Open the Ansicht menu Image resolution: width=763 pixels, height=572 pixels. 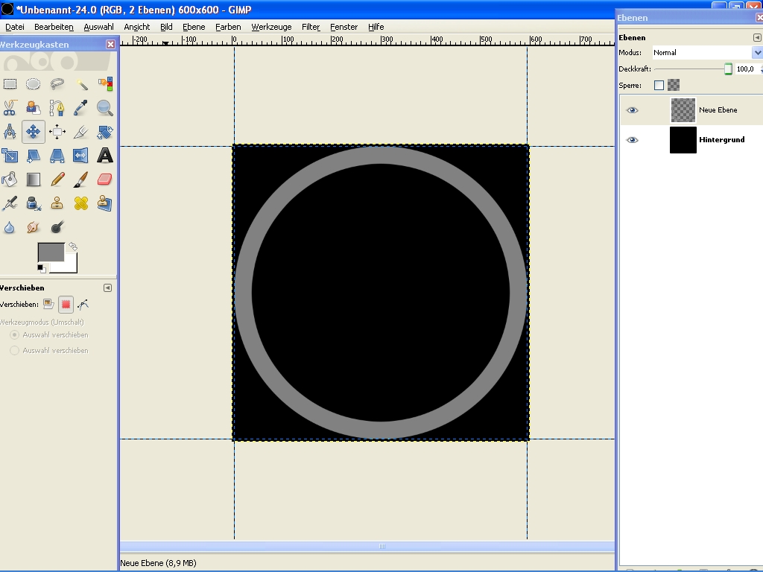[137, 27]
